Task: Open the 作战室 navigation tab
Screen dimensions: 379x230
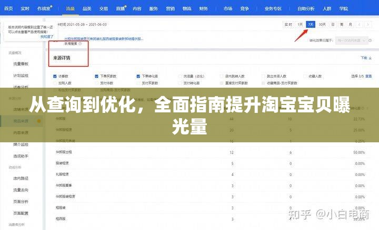Action: (x=44, y=8)
